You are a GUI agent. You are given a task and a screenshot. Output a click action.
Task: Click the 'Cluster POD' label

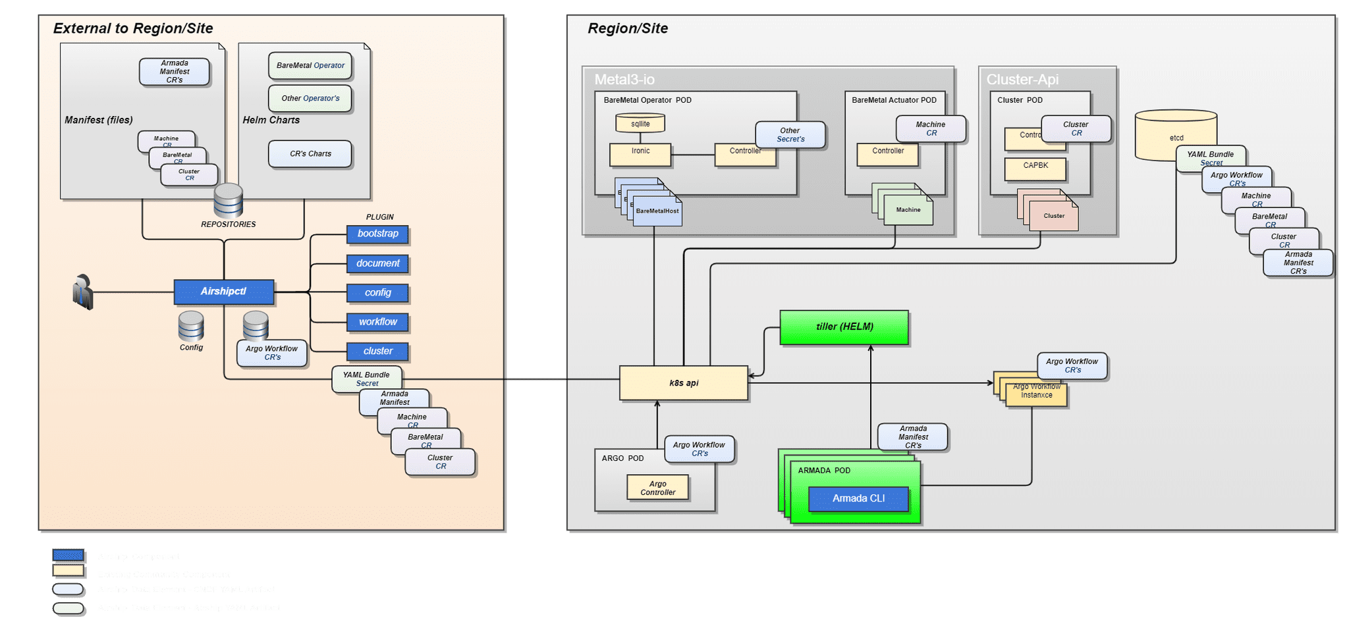1020,100
